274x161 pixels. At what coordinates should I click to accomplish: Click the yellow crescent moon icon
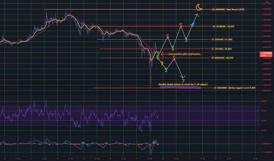coord(199,7)
